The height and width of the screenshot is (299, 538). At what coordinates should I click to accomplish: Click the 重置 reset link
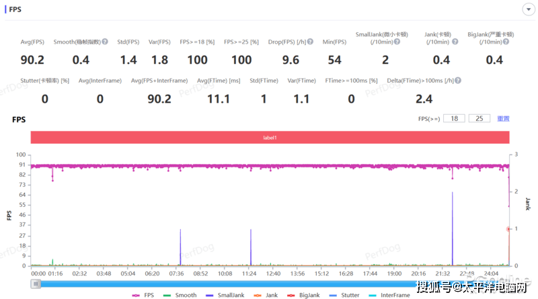click(503, 118)
